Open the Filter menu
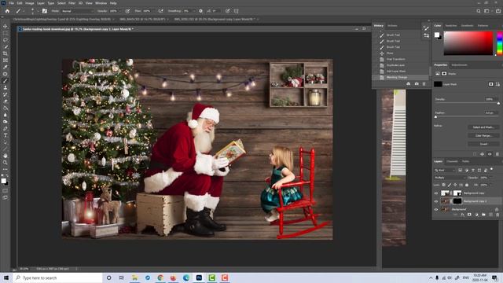 pyautogui.click(x=72, y=3)
